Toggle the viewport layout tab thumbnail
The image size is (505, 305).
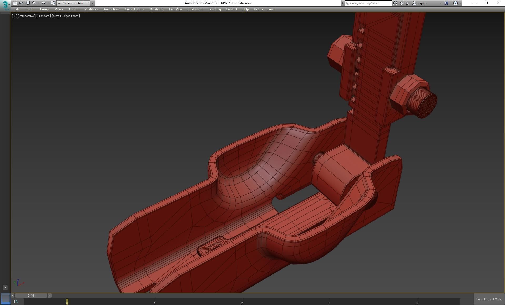[6, 298]
